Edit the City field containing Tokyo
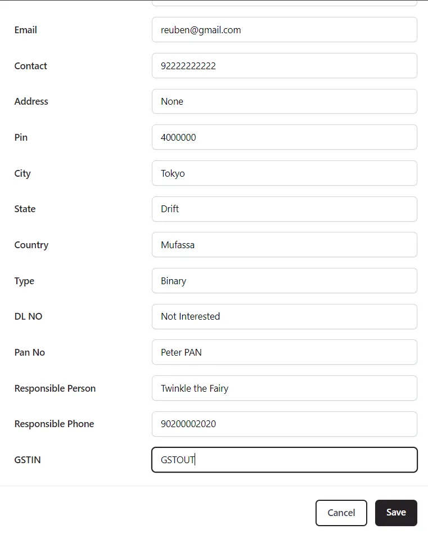 284,173
